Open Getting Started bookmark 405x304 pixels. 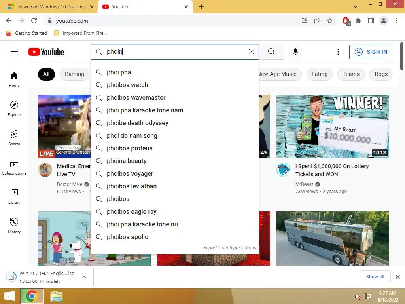pyautogui.click(x=26, y=33)
